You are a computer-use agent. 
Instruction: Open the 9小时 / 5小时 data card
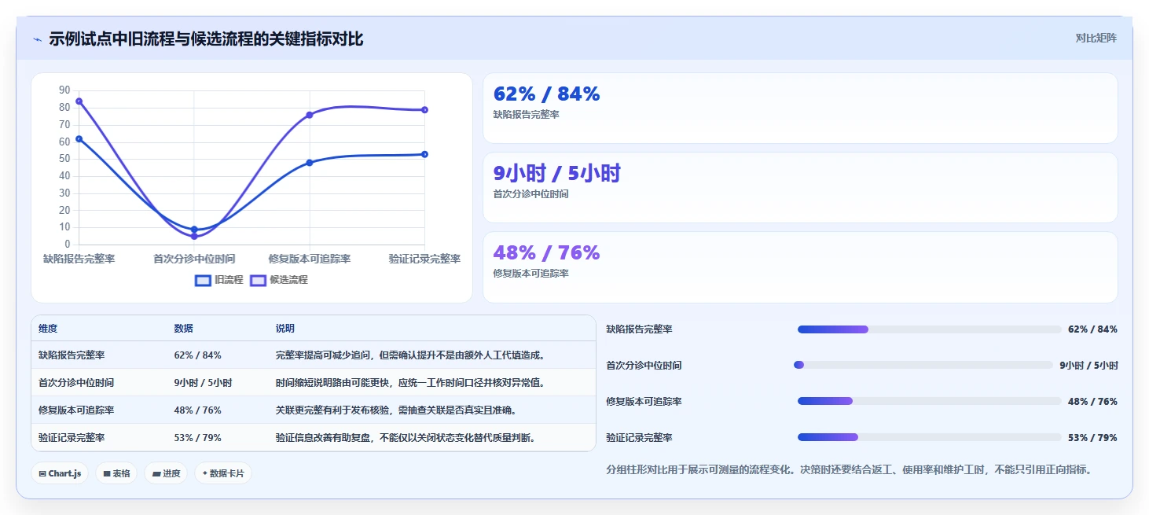coord(800,188)
